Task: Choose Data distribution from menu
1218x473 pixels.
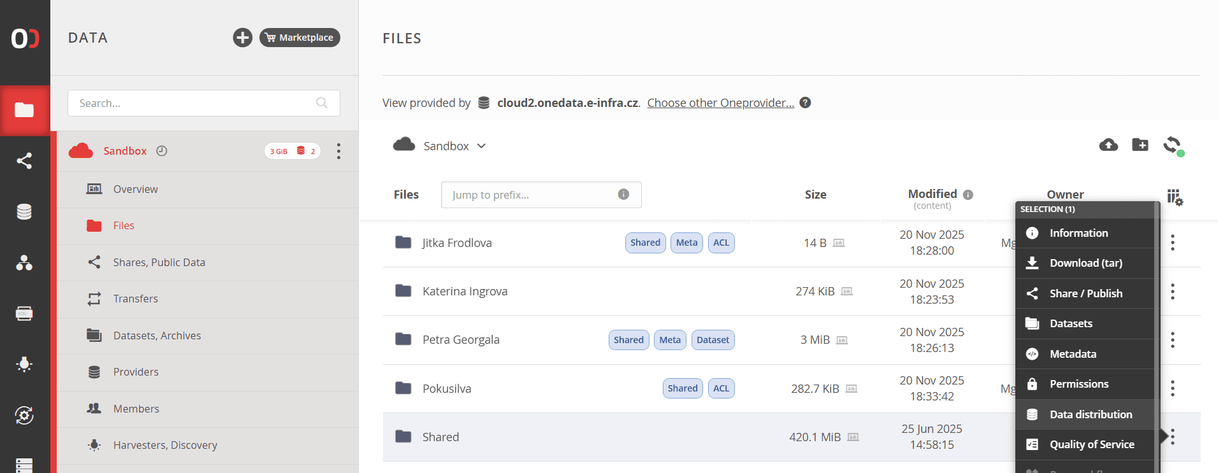Action: tap(1085, 414)
